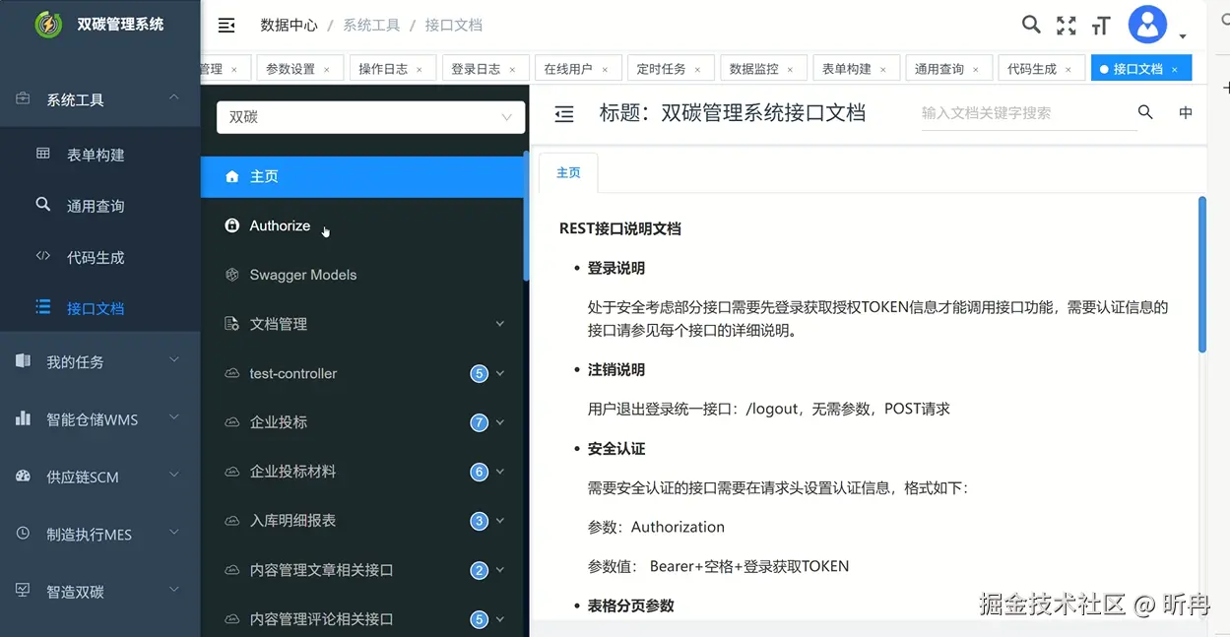Click the document search magnifier icon
Viewport: 1230px width, 637px height.
(x=1145, y=112)
